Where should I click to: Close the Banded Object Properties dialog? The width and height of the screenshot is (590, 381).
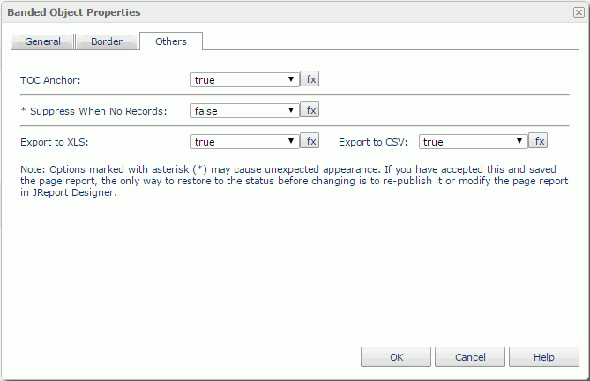(579, 12)
